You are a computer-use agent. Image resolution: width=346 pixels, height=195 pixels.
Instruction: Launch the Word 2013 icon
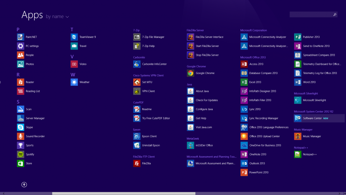coord(298,82)
